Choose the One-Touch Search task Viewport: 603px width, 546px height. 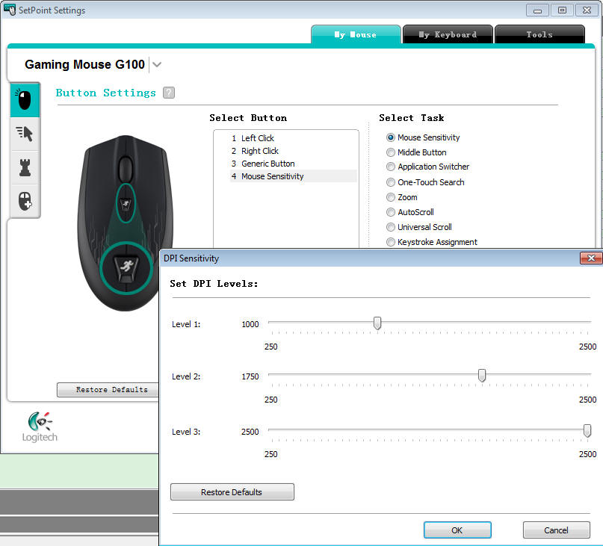[391, 182]
